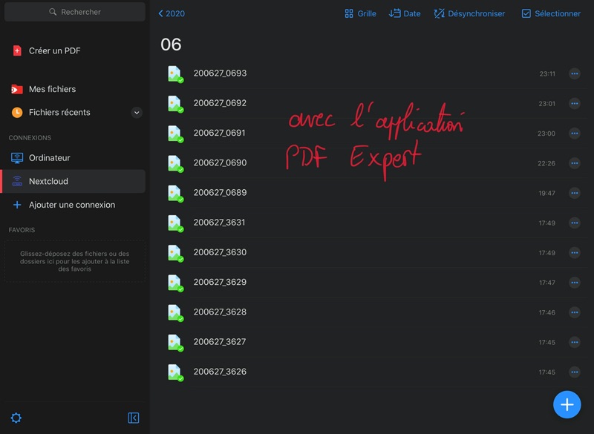Collapse the sidebar with panel icon
The image size is (594, 434).
134,418
